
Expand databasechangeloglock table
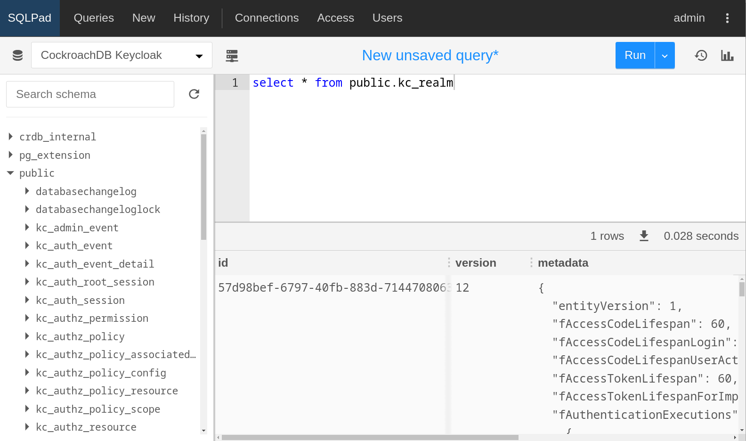tap(27, 209)
